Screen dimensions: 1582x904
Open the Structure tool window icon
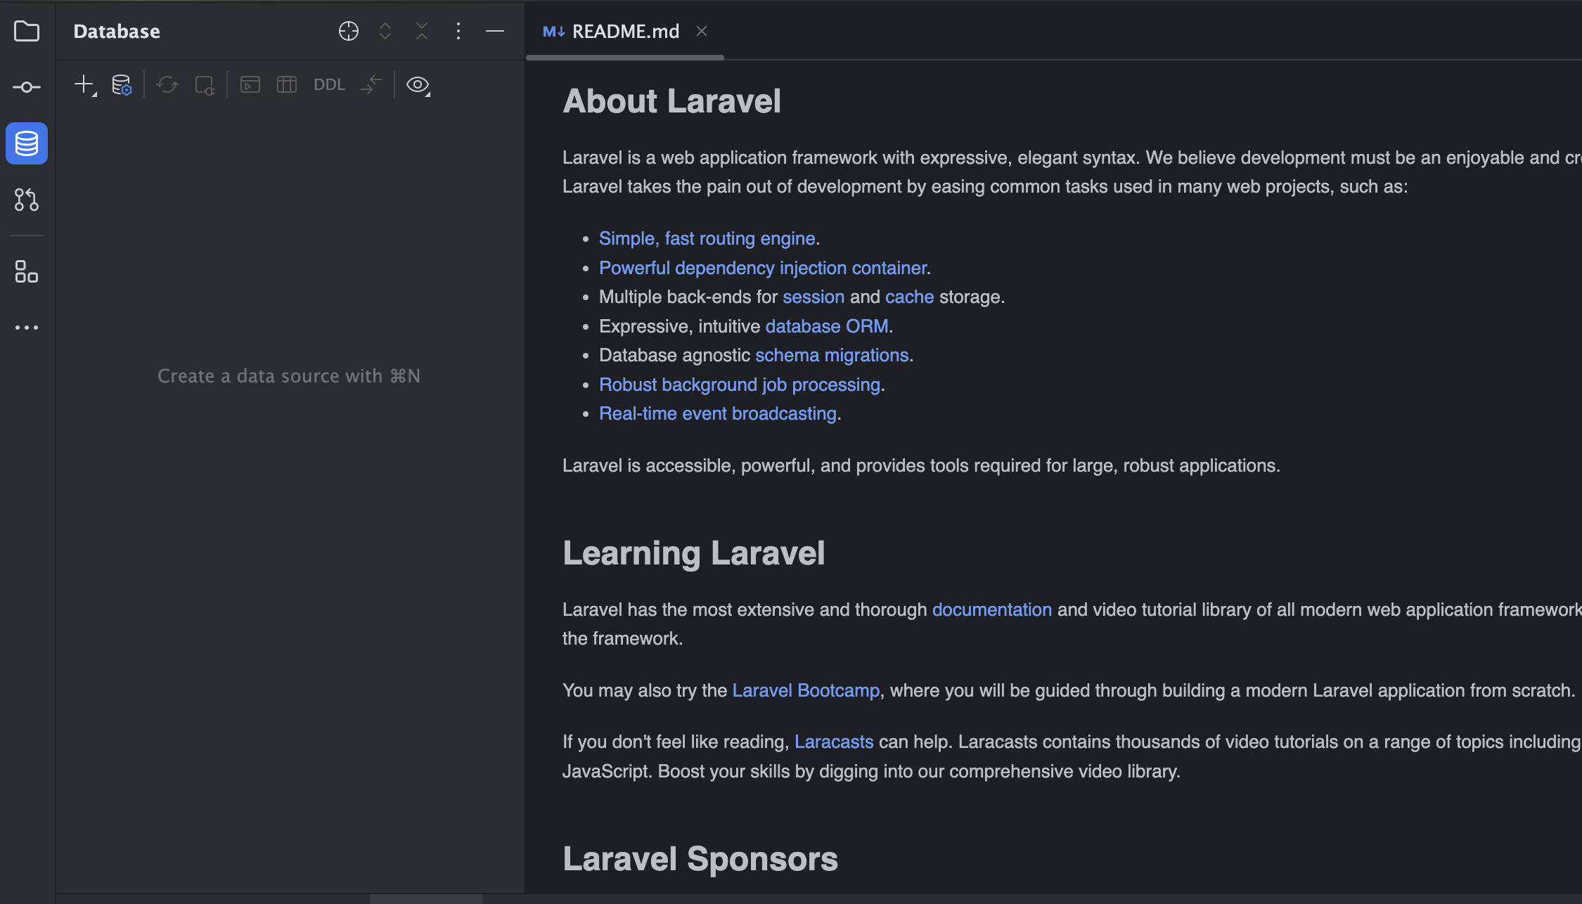pos(27,271)
